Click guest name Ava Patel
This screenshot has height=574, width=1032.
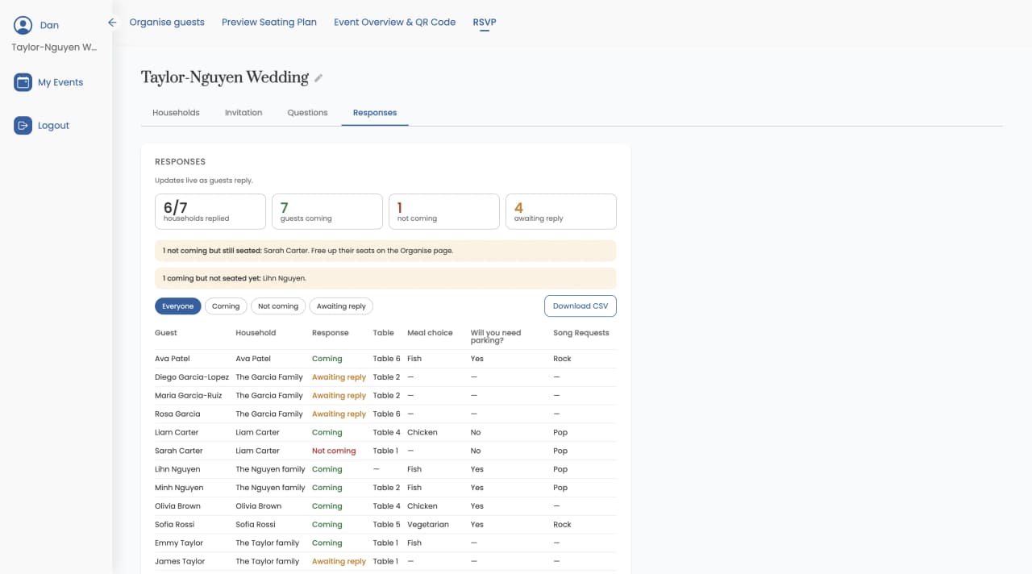pos(173,359)
